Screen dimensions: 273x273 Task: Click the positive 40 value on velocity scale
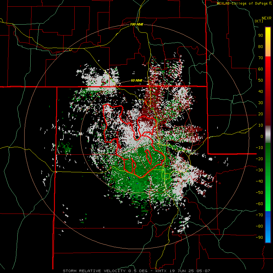click(x=261, y=91)
